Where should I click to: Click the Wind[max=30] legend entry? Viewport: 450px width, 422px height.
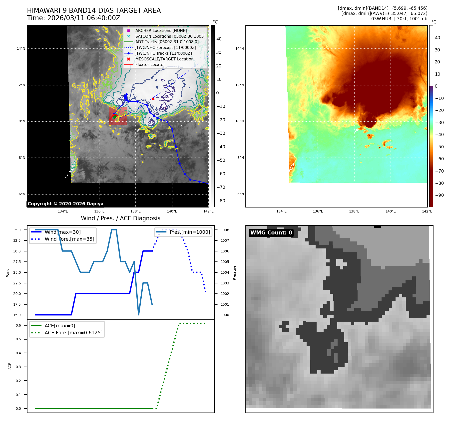62,232
